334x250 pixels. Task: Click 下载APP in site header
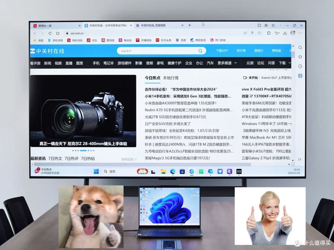(222, 51)
